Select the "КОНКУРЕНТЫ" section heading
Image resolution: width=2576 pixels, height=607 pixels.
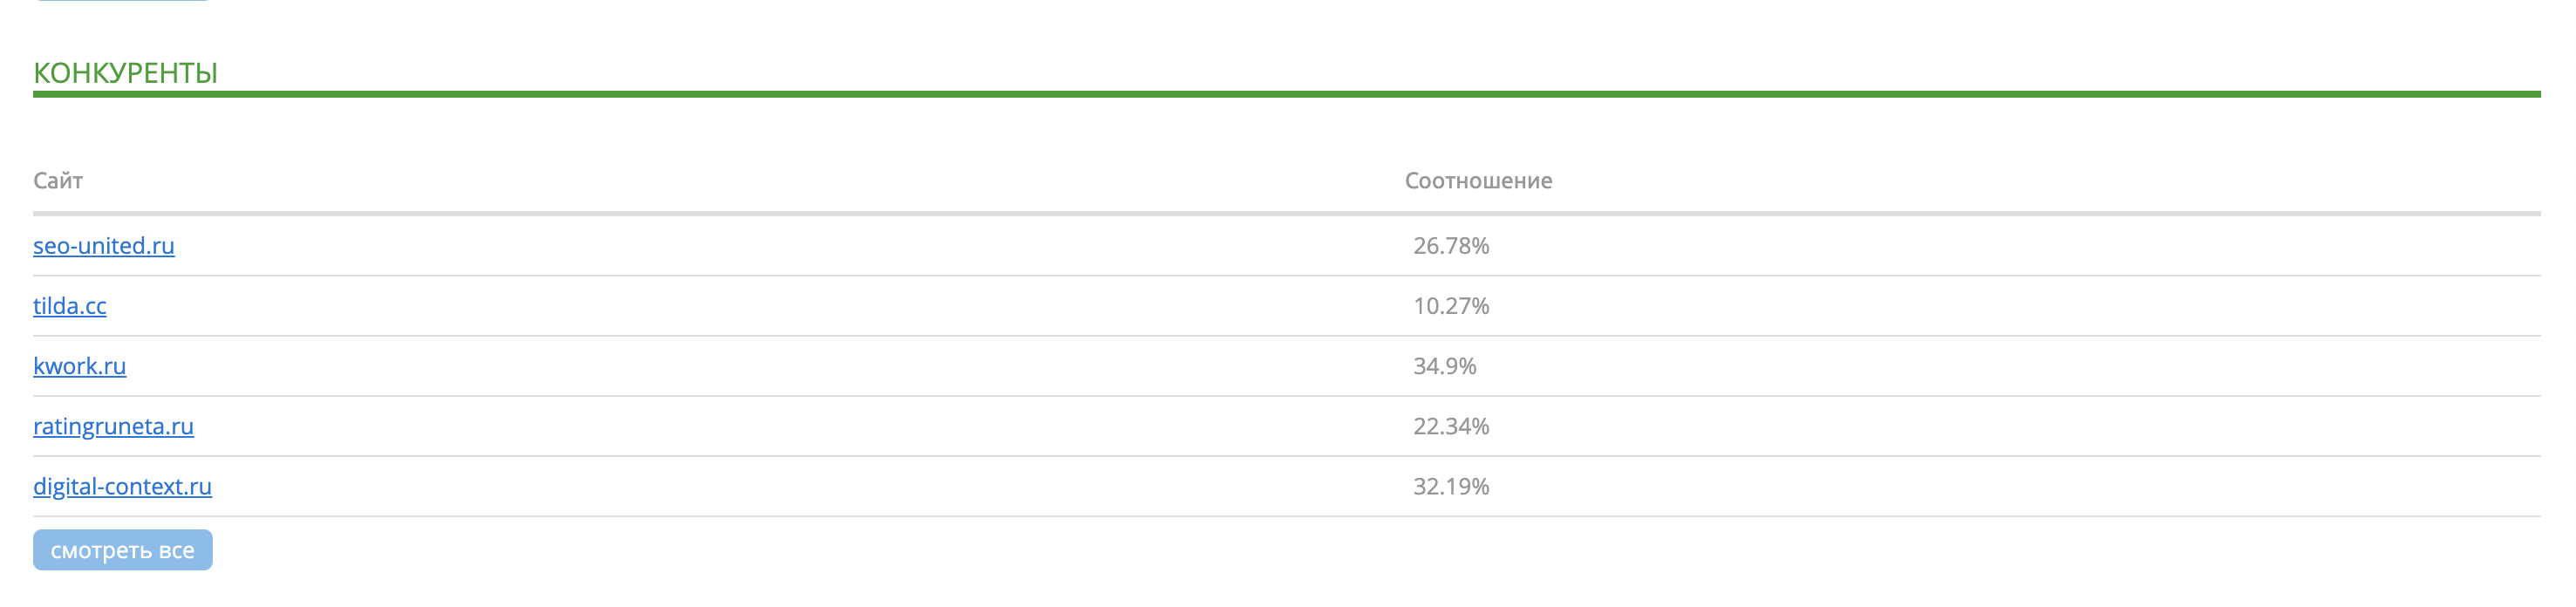point(125,72)
